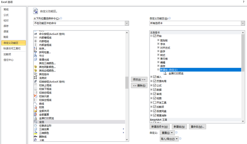Screen dimensions: 247x144
Task: Open the 高级 options page
Action: 6,37
